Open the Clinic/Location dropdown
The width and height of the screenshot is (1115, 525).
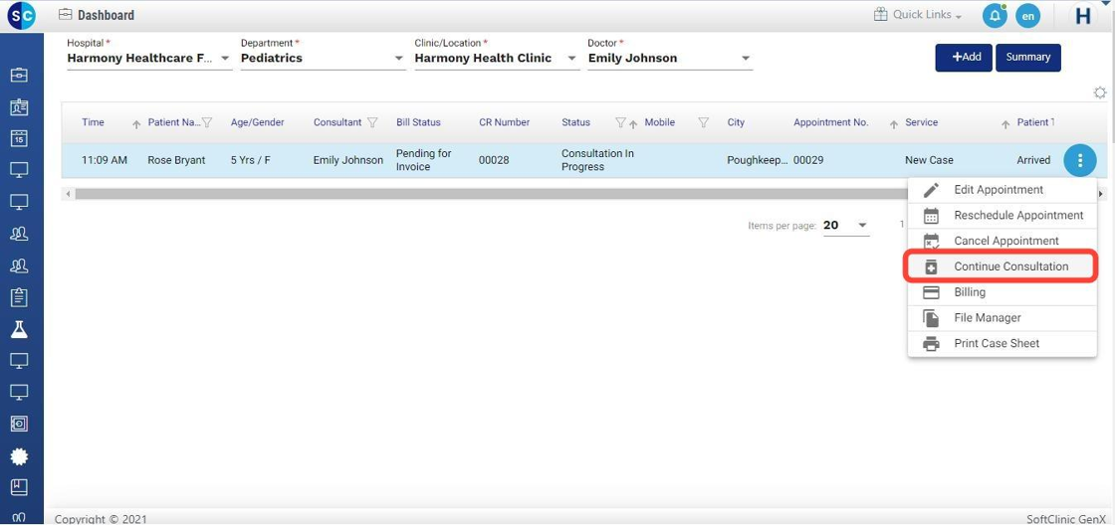tap(497, 59)
